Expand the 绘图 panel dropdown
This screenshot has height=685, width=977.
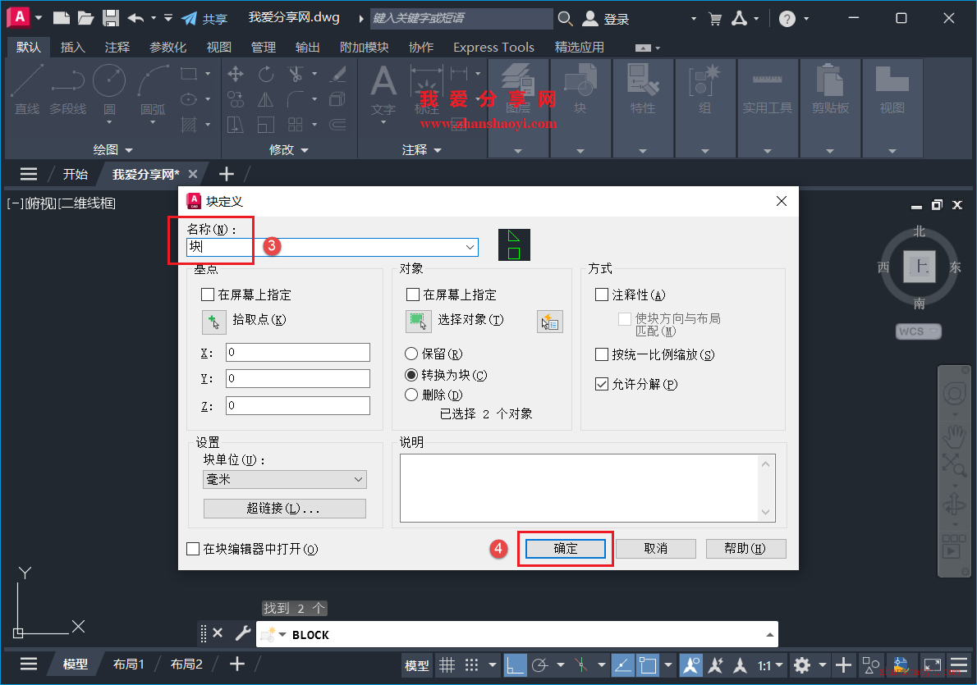pyautogui.click(x=112, y=149)
